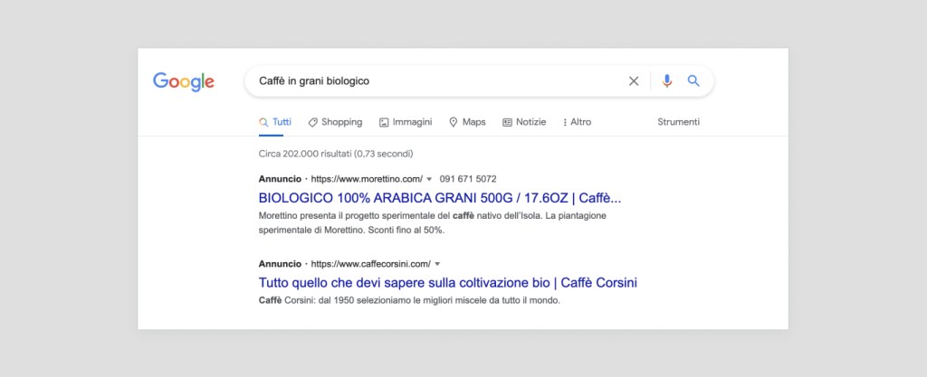
Task: Start voice search with microphone icon
Action: pos(667,80)
